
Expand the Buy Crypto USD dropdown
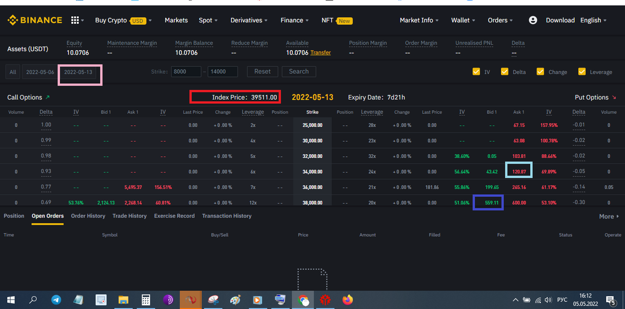coord(123,20)
